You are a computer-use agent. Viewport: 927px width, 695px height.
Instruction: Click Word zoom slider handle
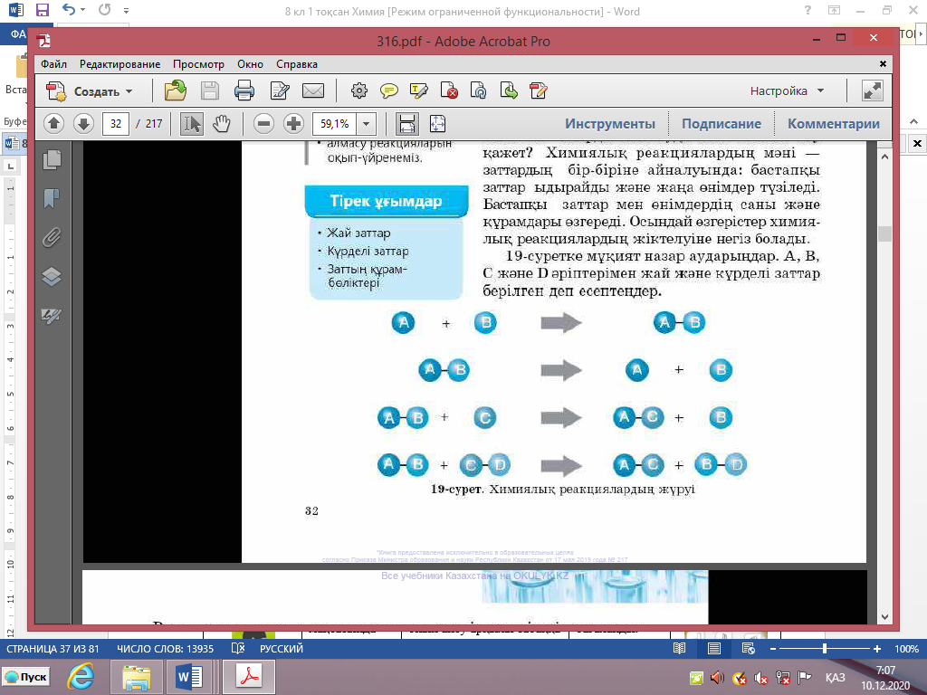click(824, 648)
